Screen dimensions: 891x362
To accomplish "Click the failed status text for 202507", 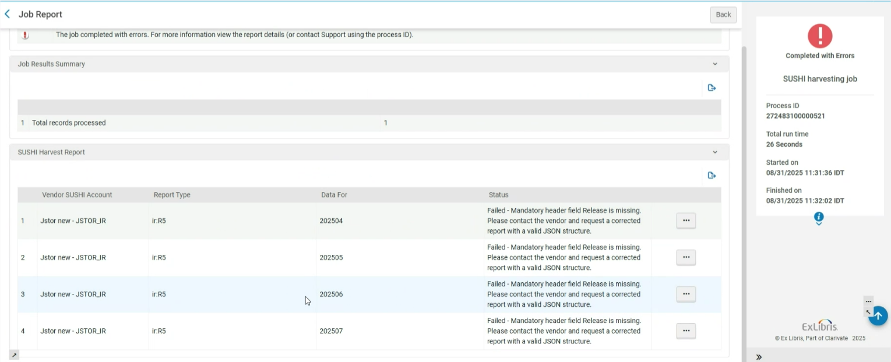I will (x=564, y=331).
